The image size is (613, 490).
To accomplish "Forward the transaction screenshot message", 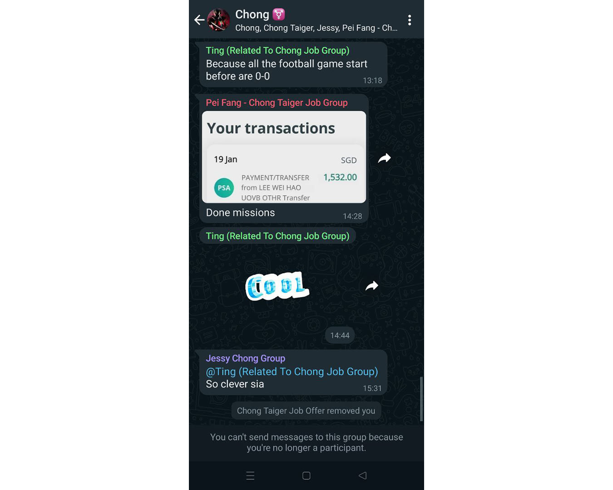I will point(385,158).
